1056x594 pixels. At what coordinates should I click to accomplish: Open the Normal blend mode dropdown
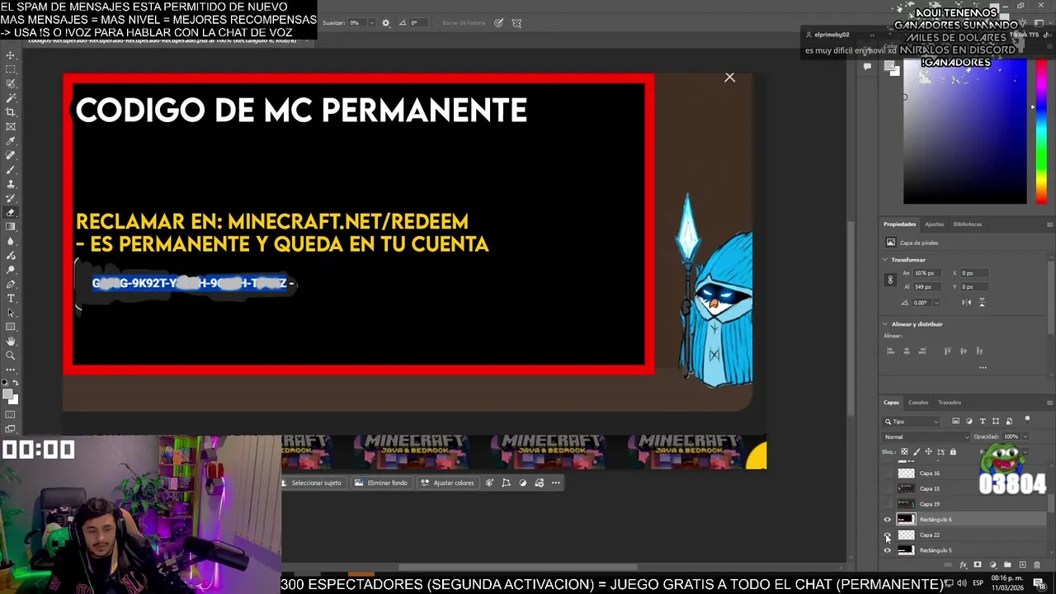927,436
